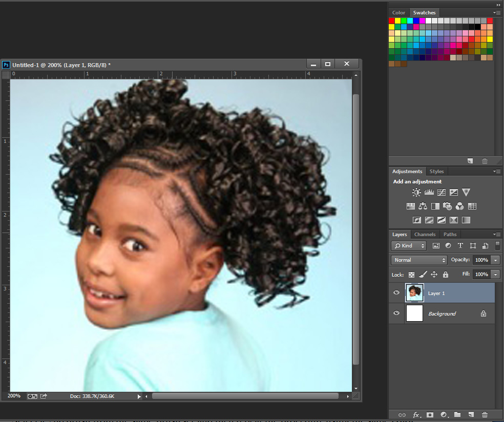Image resolution: width=504 pixels, height=422 pixels.
Task: Open the Normal blend mode dropdown
Action: tap(419, 260)
